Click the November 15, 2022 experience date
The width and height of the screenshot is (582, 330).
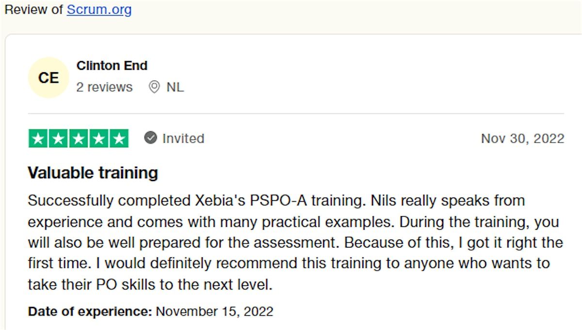tap(214, 311)
